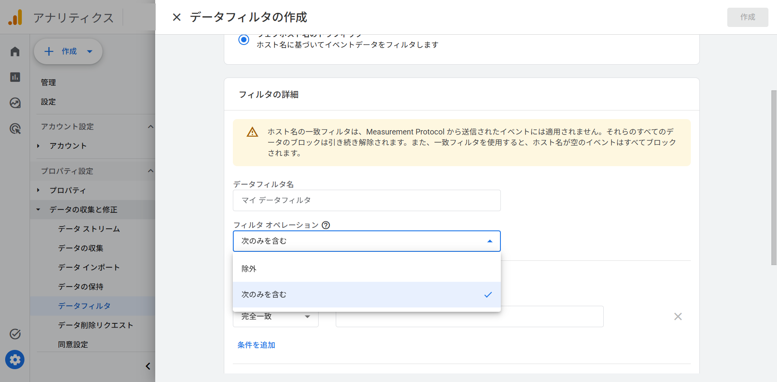Click the データフィルタ名 input field

click(367, 200)
